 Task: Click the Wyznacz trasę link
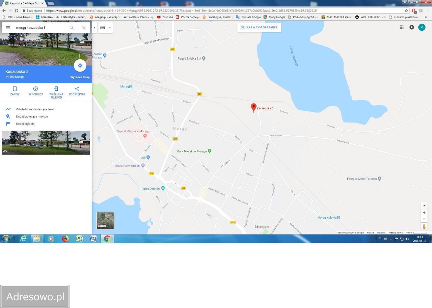tap(80, 77)
